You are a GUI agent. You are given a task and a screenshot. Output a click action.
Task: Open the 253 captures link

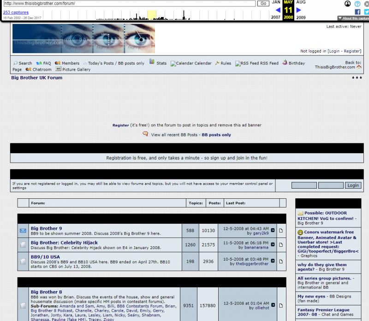point(16,12)
